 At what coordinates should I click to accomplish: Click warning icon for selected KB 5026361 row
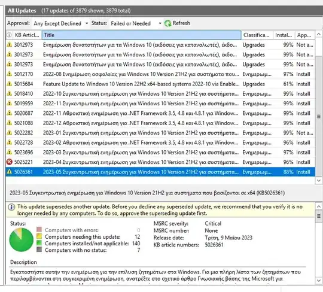[x=9, y=172]
